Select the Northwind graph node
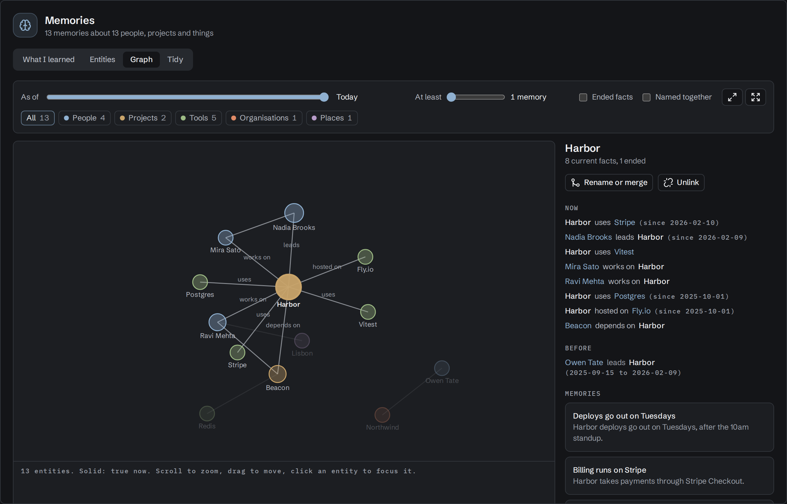This screenshot has height=504, width=787. click(382, 415)
